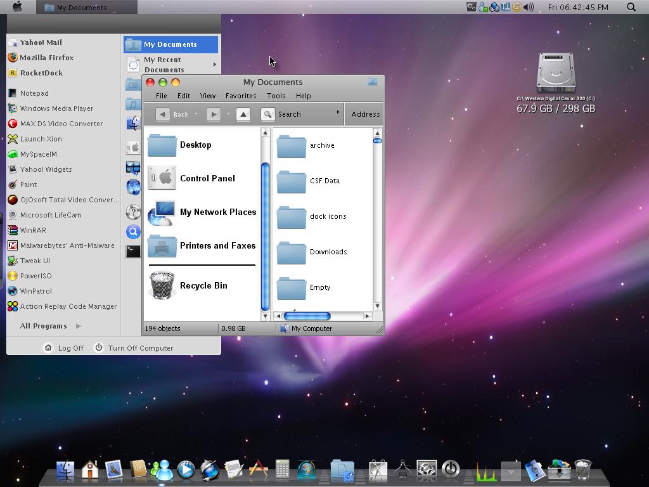Open the CSF Data folder
Viewport: 649px width, 487px height.
309,181
